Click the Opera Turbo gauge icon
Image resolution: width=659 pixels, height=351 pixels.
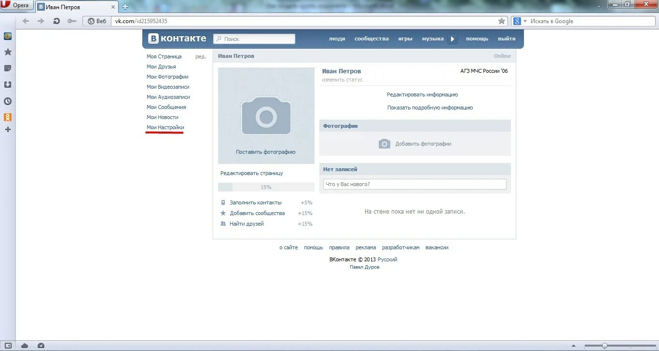tap(41, 346)
